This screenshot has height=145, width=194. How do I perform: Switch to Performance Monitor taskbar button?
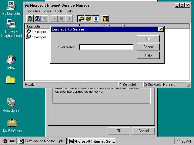click(x=42, y=141)
